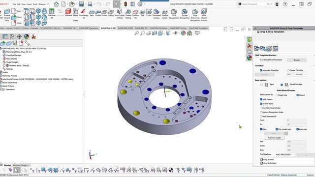Viewport: 315px width, 177px height.
Task: Choose the Save&Calculate radio option
Action: [282, 85]
